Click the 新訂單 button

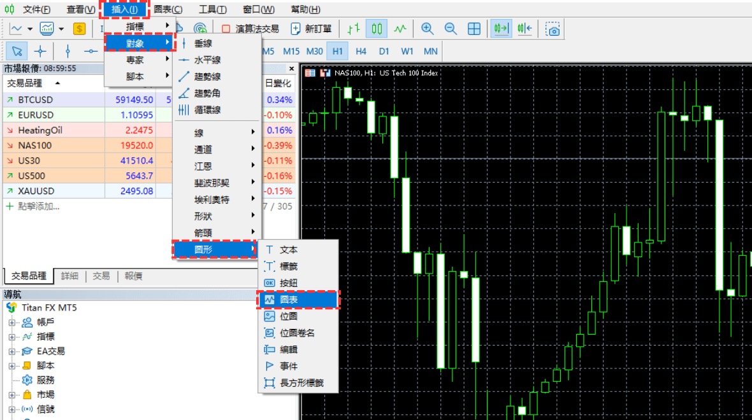pos(312,29)
